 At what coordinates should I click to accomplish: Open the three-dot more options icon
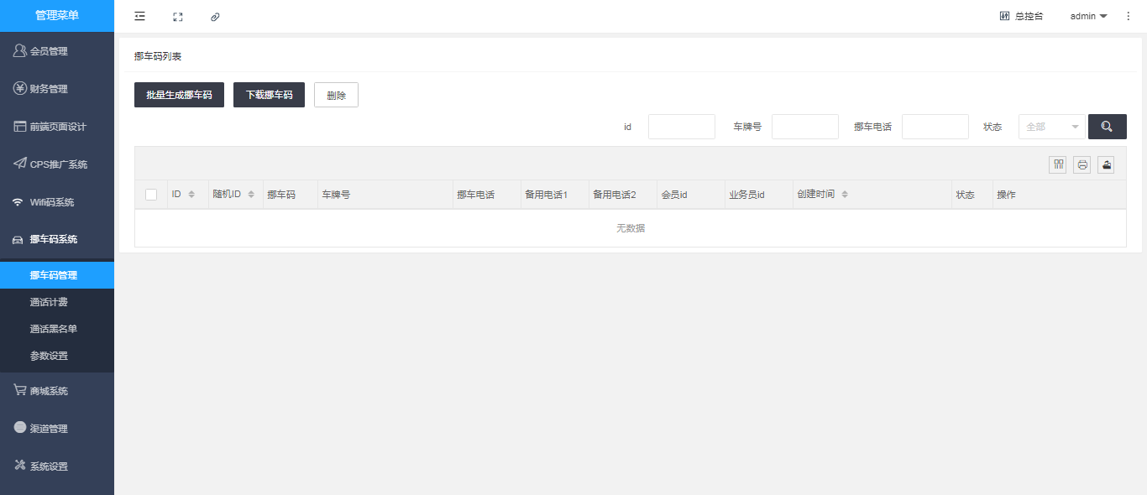(1128, 16)
